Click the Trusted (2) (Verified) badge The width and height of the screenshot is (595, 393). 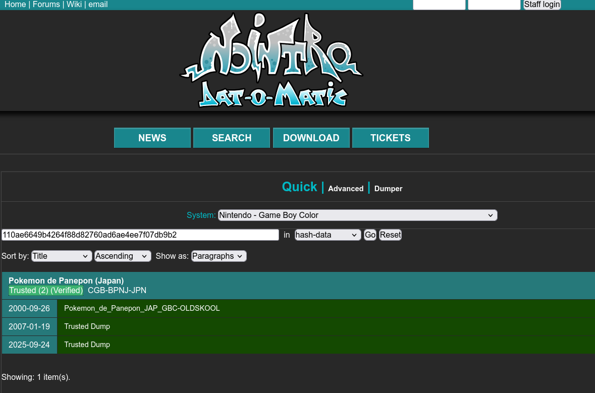[46, 291]
